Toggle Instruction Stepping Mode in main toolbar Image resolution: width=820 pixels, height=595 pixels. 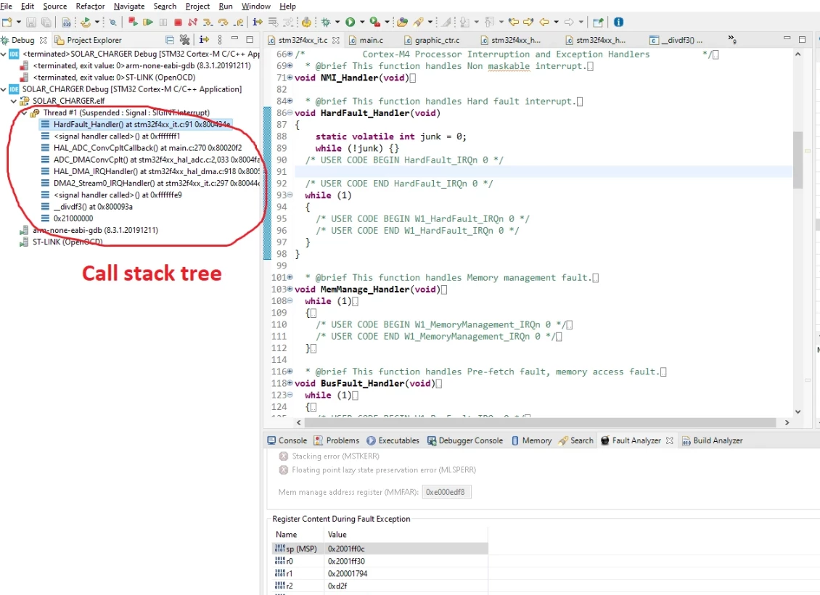258,22
